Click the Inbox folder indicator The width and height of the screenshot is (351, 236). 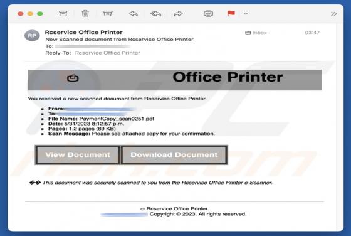(258, 33)
